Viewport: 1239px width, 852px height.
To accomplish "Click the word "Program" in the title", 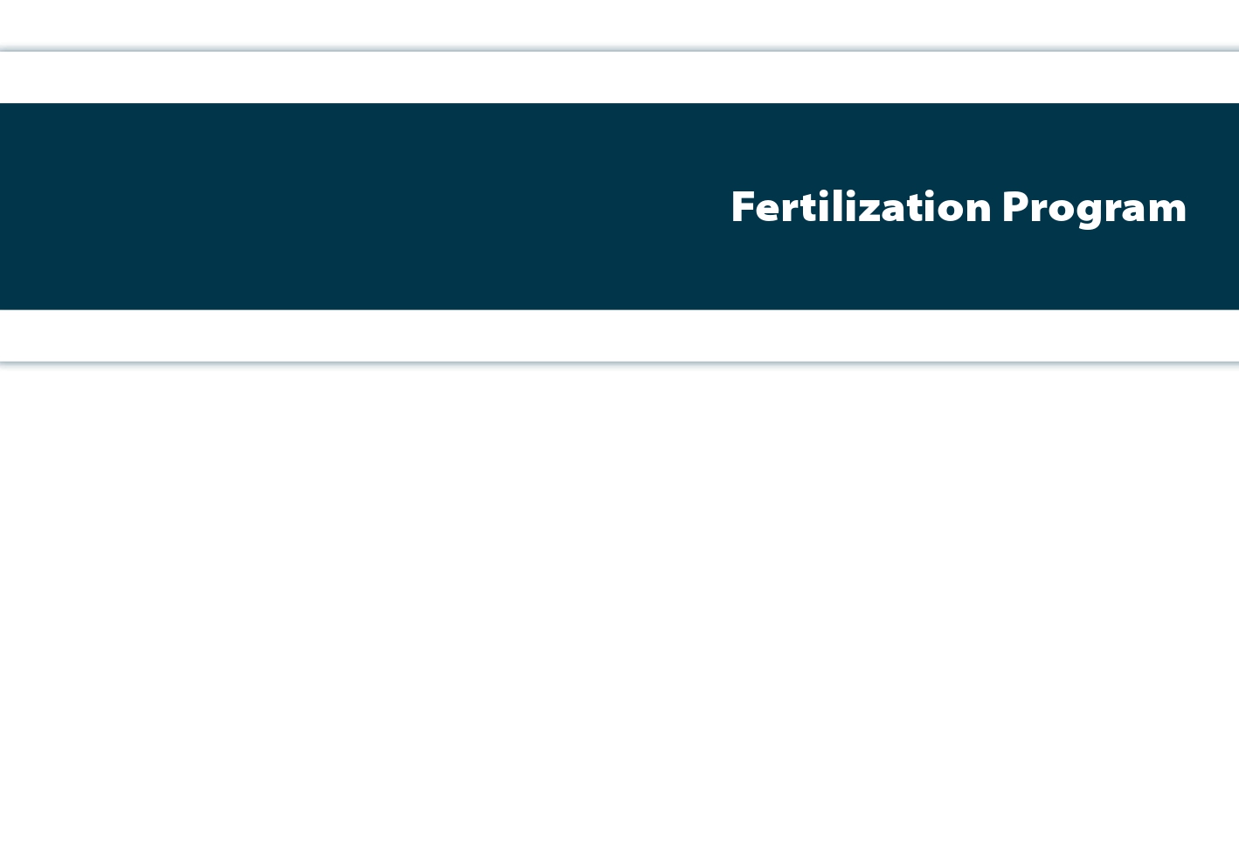I will coord(1094,208).
